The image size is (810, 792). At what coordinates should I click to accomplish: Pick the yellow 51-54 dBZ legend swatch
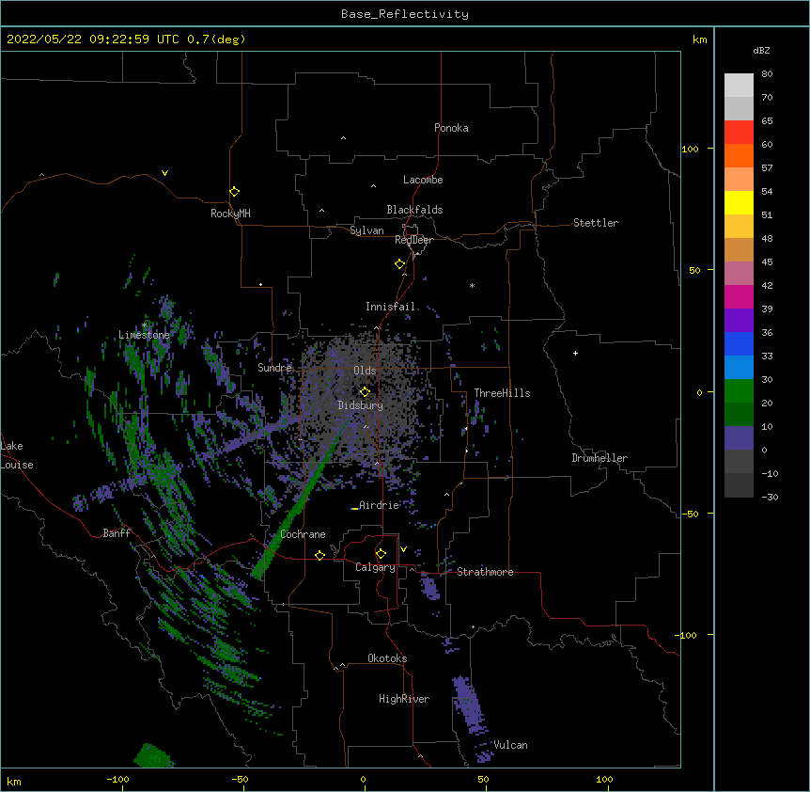(739, 202)
